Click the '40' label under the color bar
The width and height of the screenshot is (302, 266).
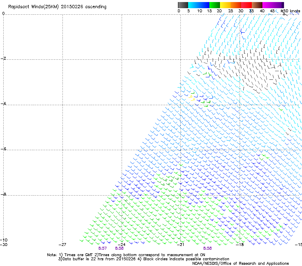tap(262, 11)
